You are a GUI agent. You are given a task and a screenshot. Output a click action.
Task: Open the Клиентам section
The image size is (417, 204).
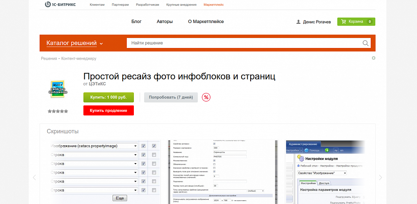pyautogui.click(x=97, y=5)
